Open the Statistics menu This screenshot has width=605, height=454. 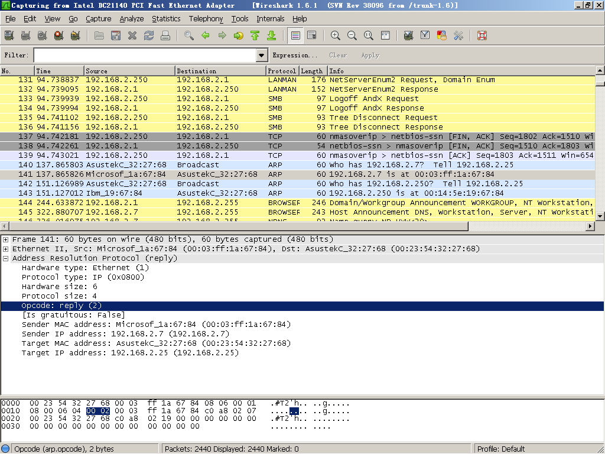pyautogui.click(x=166, y=19)
